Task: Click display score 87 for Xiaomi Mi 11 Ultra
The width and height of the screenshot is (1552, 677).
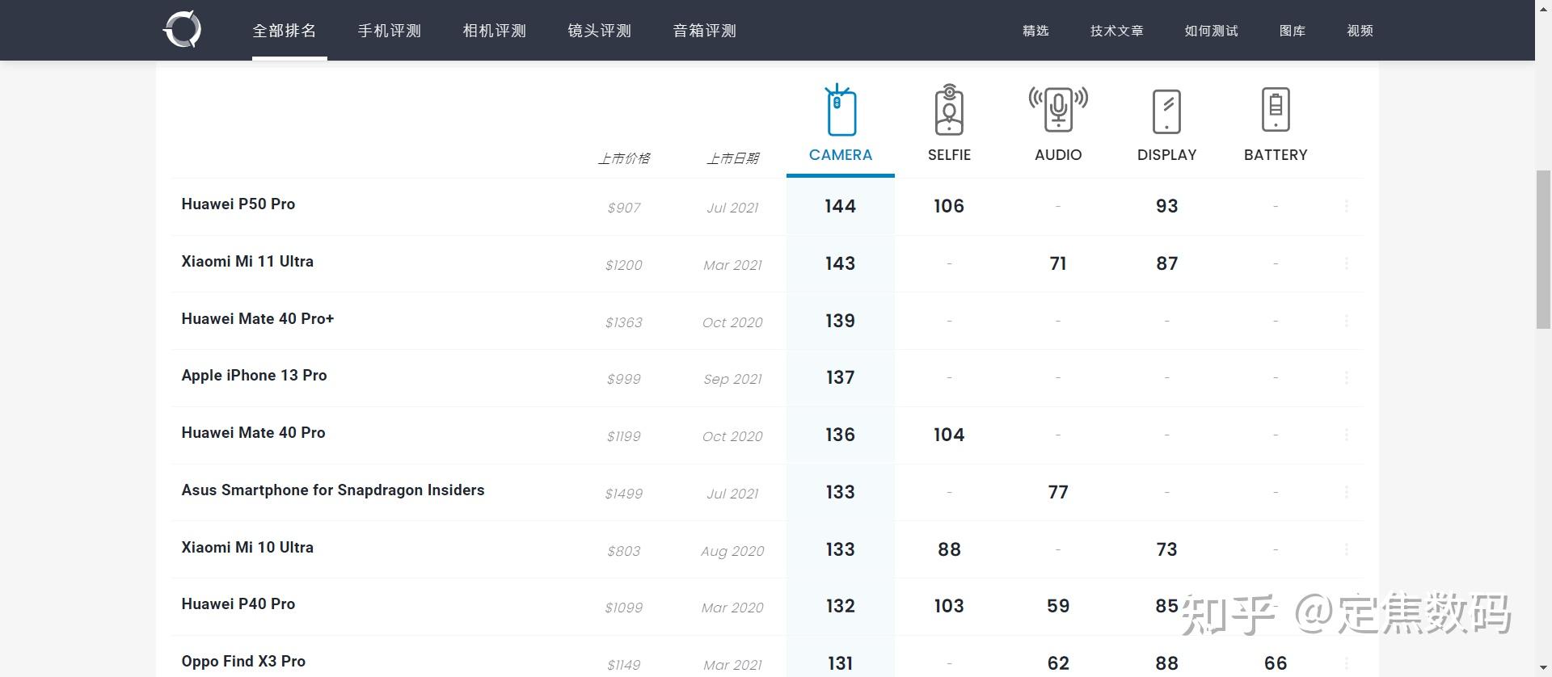Action: click(x=1166, y=264)
